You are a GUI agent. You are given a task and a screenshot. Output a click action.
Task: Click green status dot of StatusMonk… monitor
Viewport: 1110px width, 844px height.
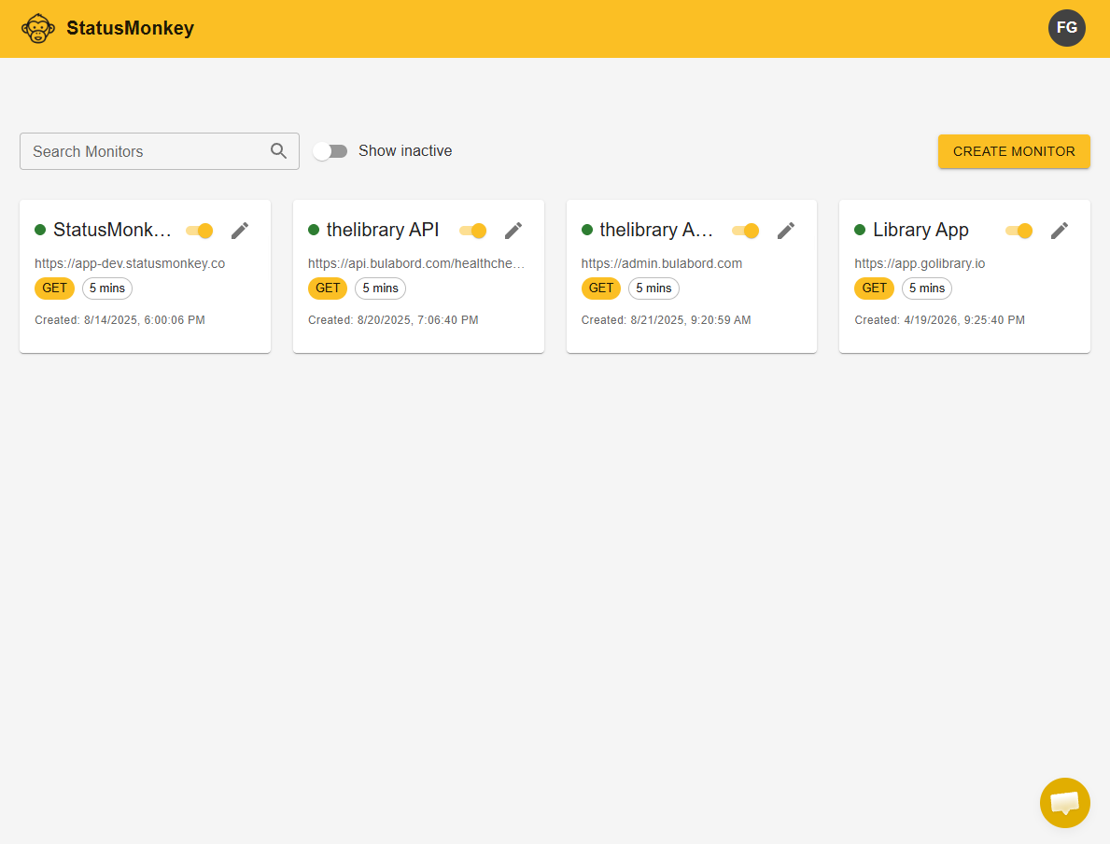[x=40, y=230]
